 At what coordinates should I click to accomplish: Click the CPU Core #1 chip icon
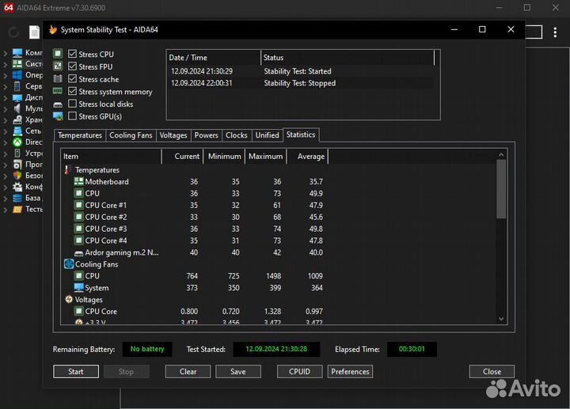(x=78, y=205)
